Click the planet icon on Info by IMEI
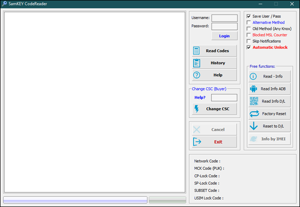300x207 pixels. (x=253, y=139)
